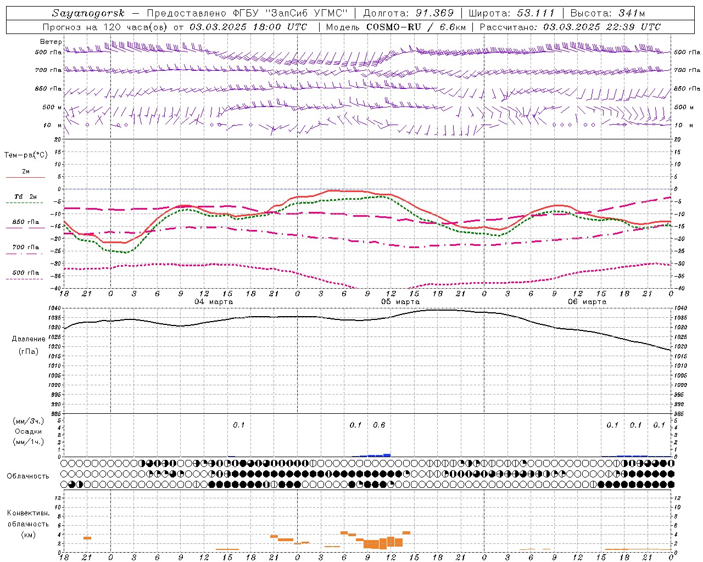
Task: Click the 'Рассчитано: 03.03.2025 22:39 UTC' text
Action: [x=570, y=27]
